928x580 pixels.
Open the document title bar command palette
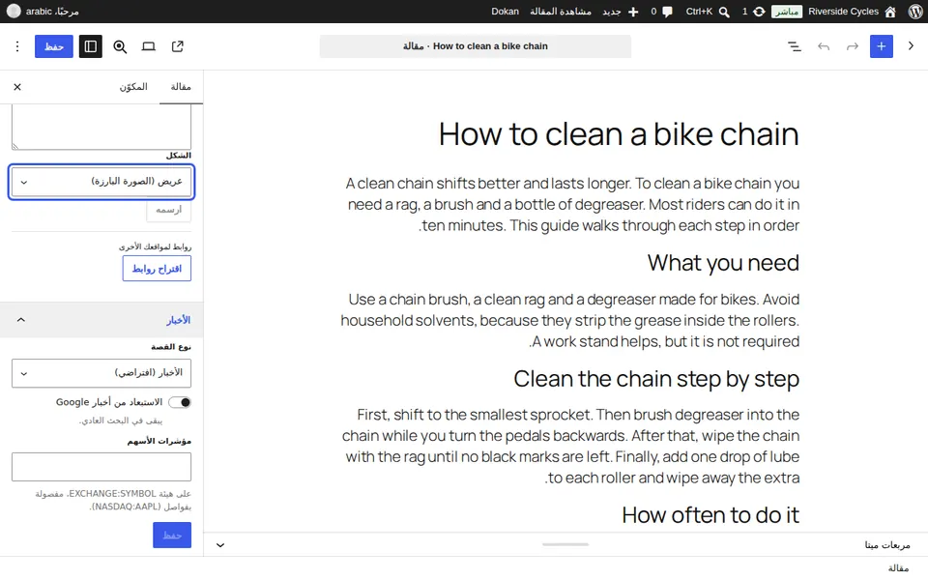[476, 46]
